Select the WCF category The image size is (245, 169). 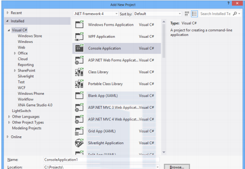tap(22, 88)
